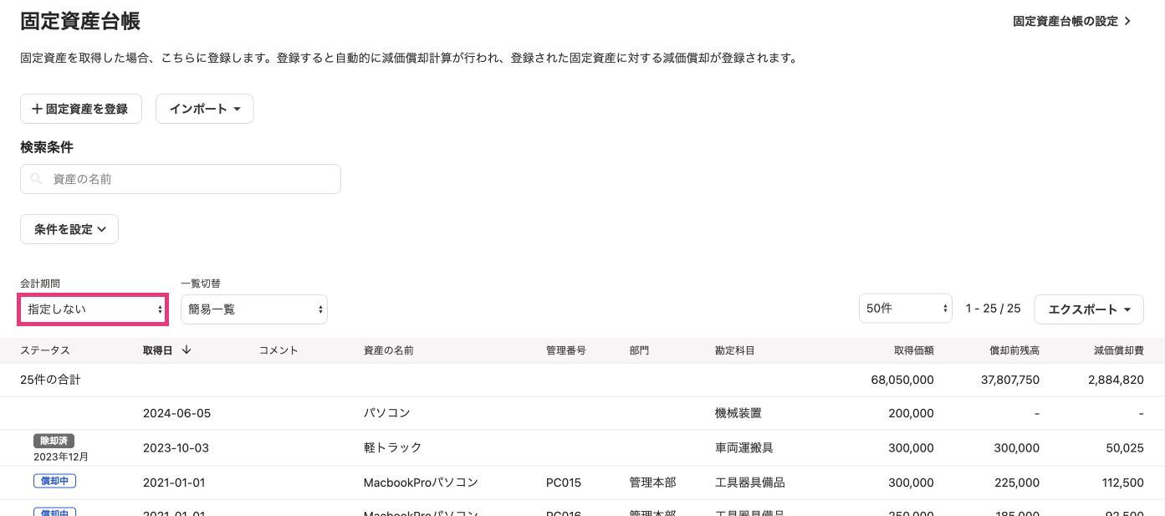Image resolution: width=1165 pixels, height=516 pixels.
Task: Click 償却中 badge on PC015 row
Action: click(x=54, y=480)
